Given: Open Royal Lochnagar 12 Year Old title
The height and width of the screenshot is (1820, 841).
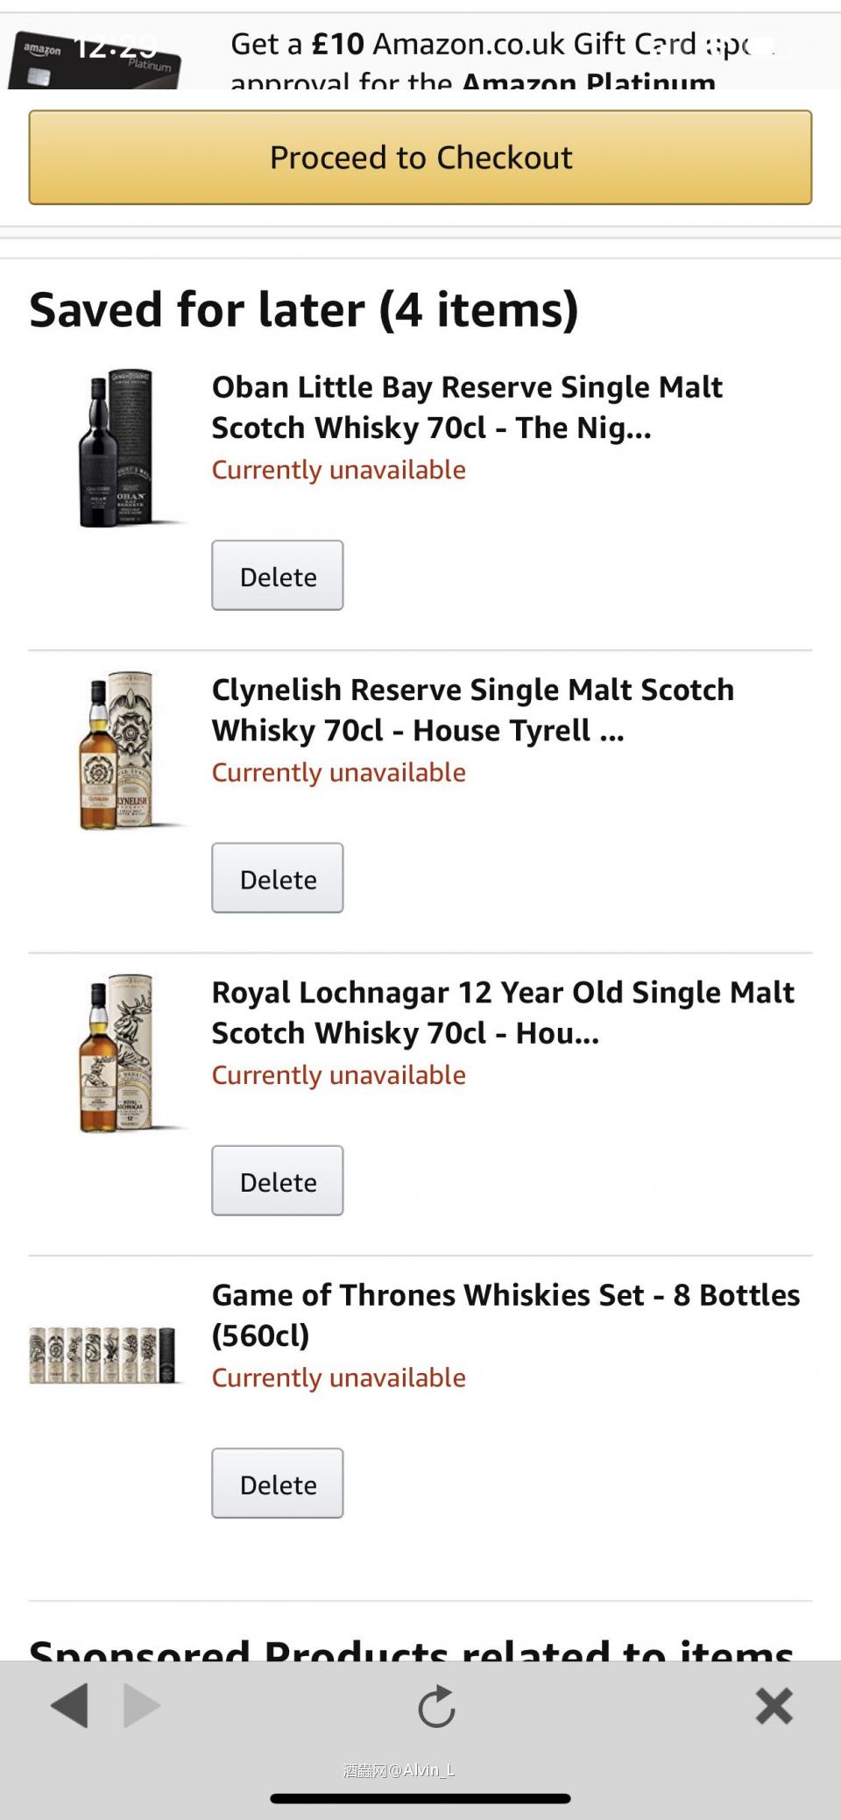Looking at the screenshot, I should click(503, 1012).
